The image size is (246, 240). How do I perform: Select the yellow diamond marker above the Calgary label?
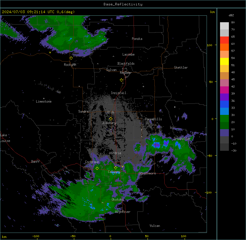coord(116,168)
